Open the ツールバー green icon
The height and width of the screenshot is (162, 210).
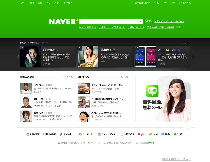[80, 134]
